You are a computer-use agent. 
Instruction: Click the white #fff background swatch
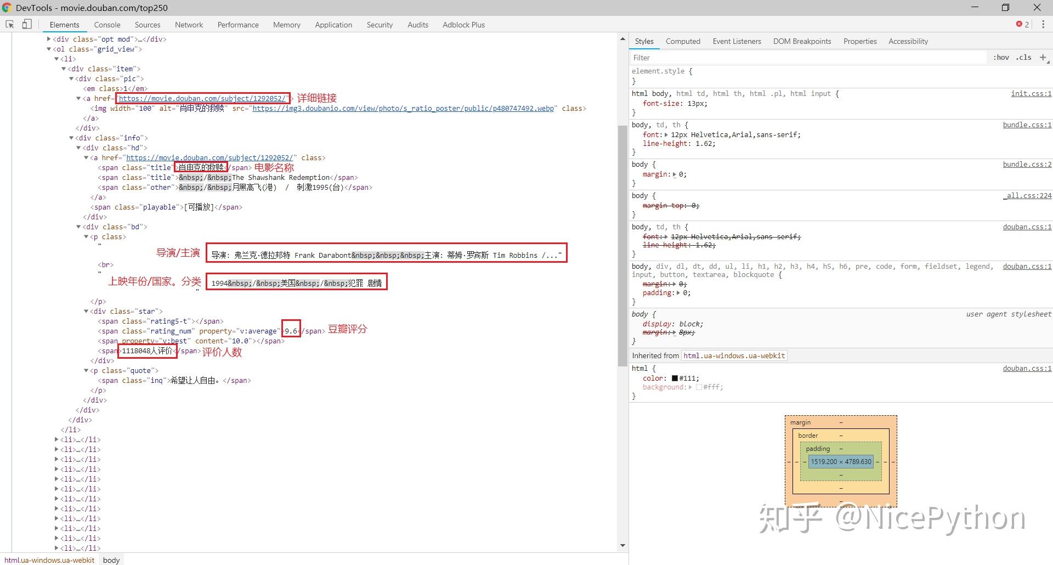tap(699, 387)
